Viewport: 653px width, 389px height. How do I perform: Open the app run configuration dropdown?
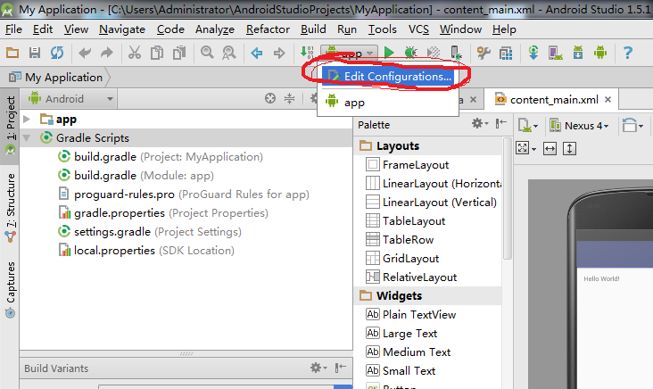pyautogui.click(x=350, y=53)
